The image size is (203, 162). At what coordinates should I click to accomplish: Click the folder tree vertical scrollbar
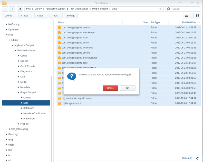point(52,119)
